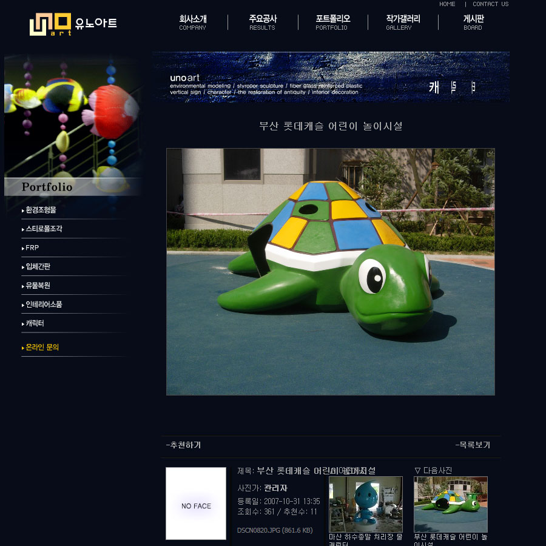This screenshot has width=546, height=546.
Task: Open 회사소개 COMPANY menu
Action: pos(193,22)
